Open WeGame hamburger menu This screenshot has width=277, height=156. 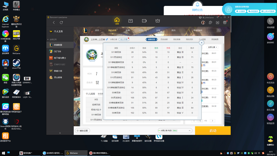[217, 17]
